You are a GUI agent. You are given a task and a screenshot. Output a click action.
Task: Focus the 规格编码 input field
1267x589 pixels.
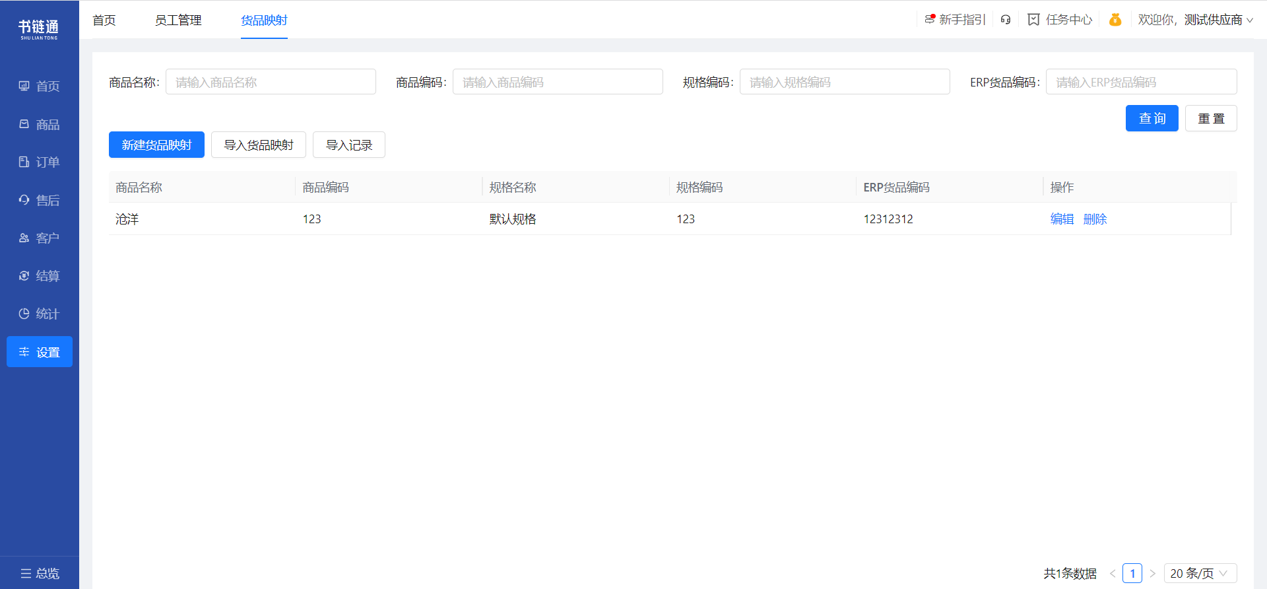click(845, 82)
